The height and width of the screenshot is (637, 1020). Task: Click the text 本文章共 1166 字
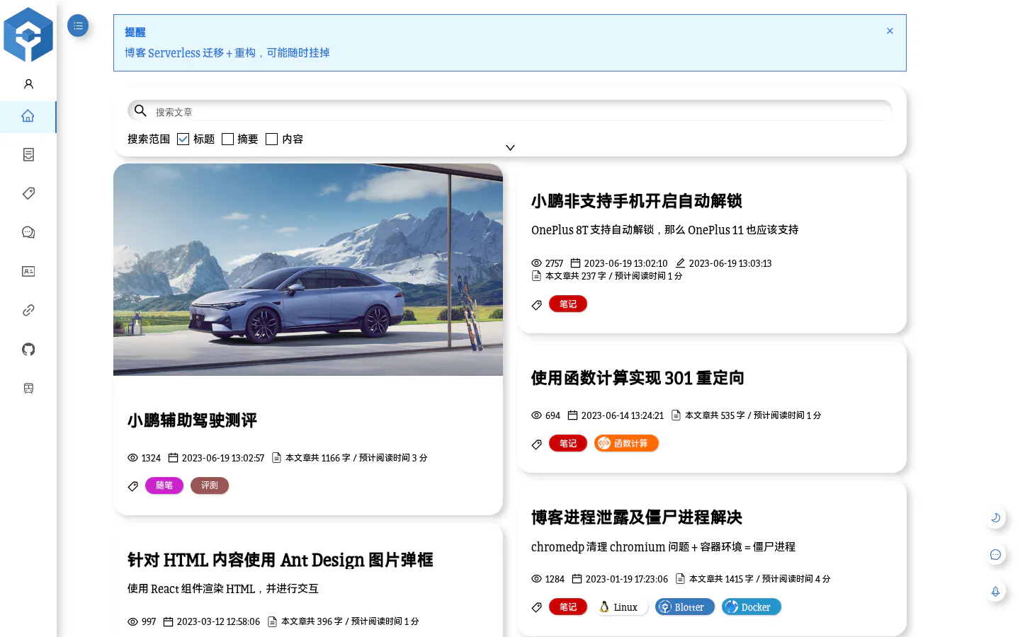pos(318,458)
